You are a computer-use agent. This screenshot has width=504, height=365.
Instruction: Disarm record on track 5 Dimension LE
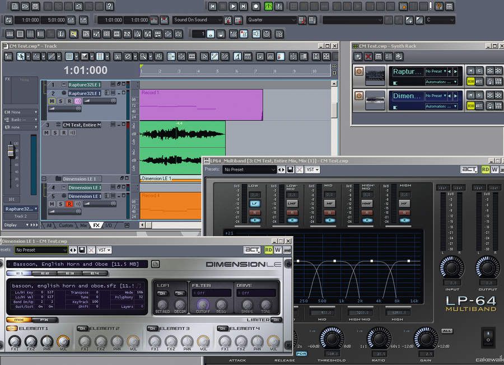click(69, 204)
